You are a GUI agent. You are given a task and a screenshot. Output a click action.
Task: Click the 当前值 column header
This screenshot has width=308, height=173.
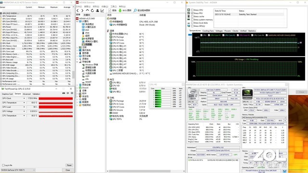click(x=142, y=15)
